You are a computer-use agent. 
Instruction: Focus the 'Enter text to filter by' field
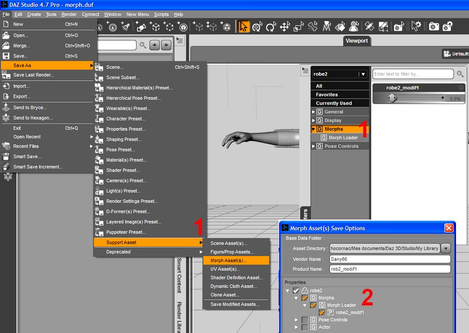(413, 74)
